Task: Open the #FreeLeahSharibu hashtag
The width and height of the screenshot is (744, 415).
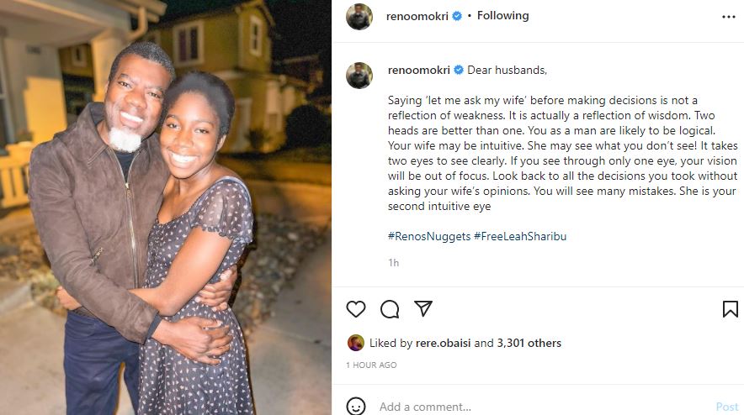Action: pyautogui.click(x=520, y=236)
